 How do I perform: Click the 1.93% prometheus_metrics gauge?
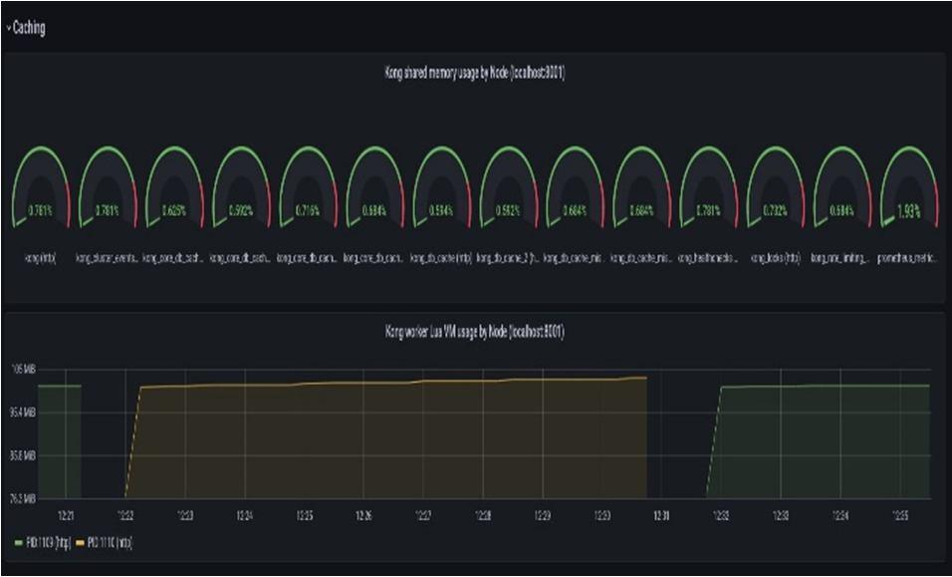pos(909,187)
